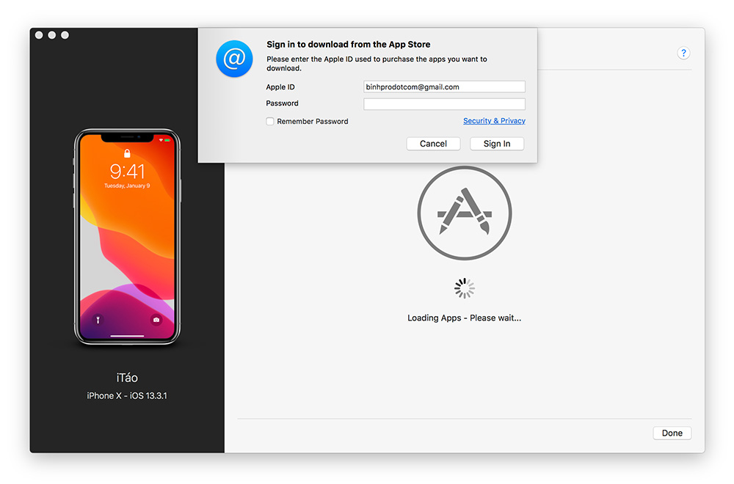Image resolution: width=734 pixels, height=484 pixels.
Task: Click the Done button
Action: click(x=672, y=433)
